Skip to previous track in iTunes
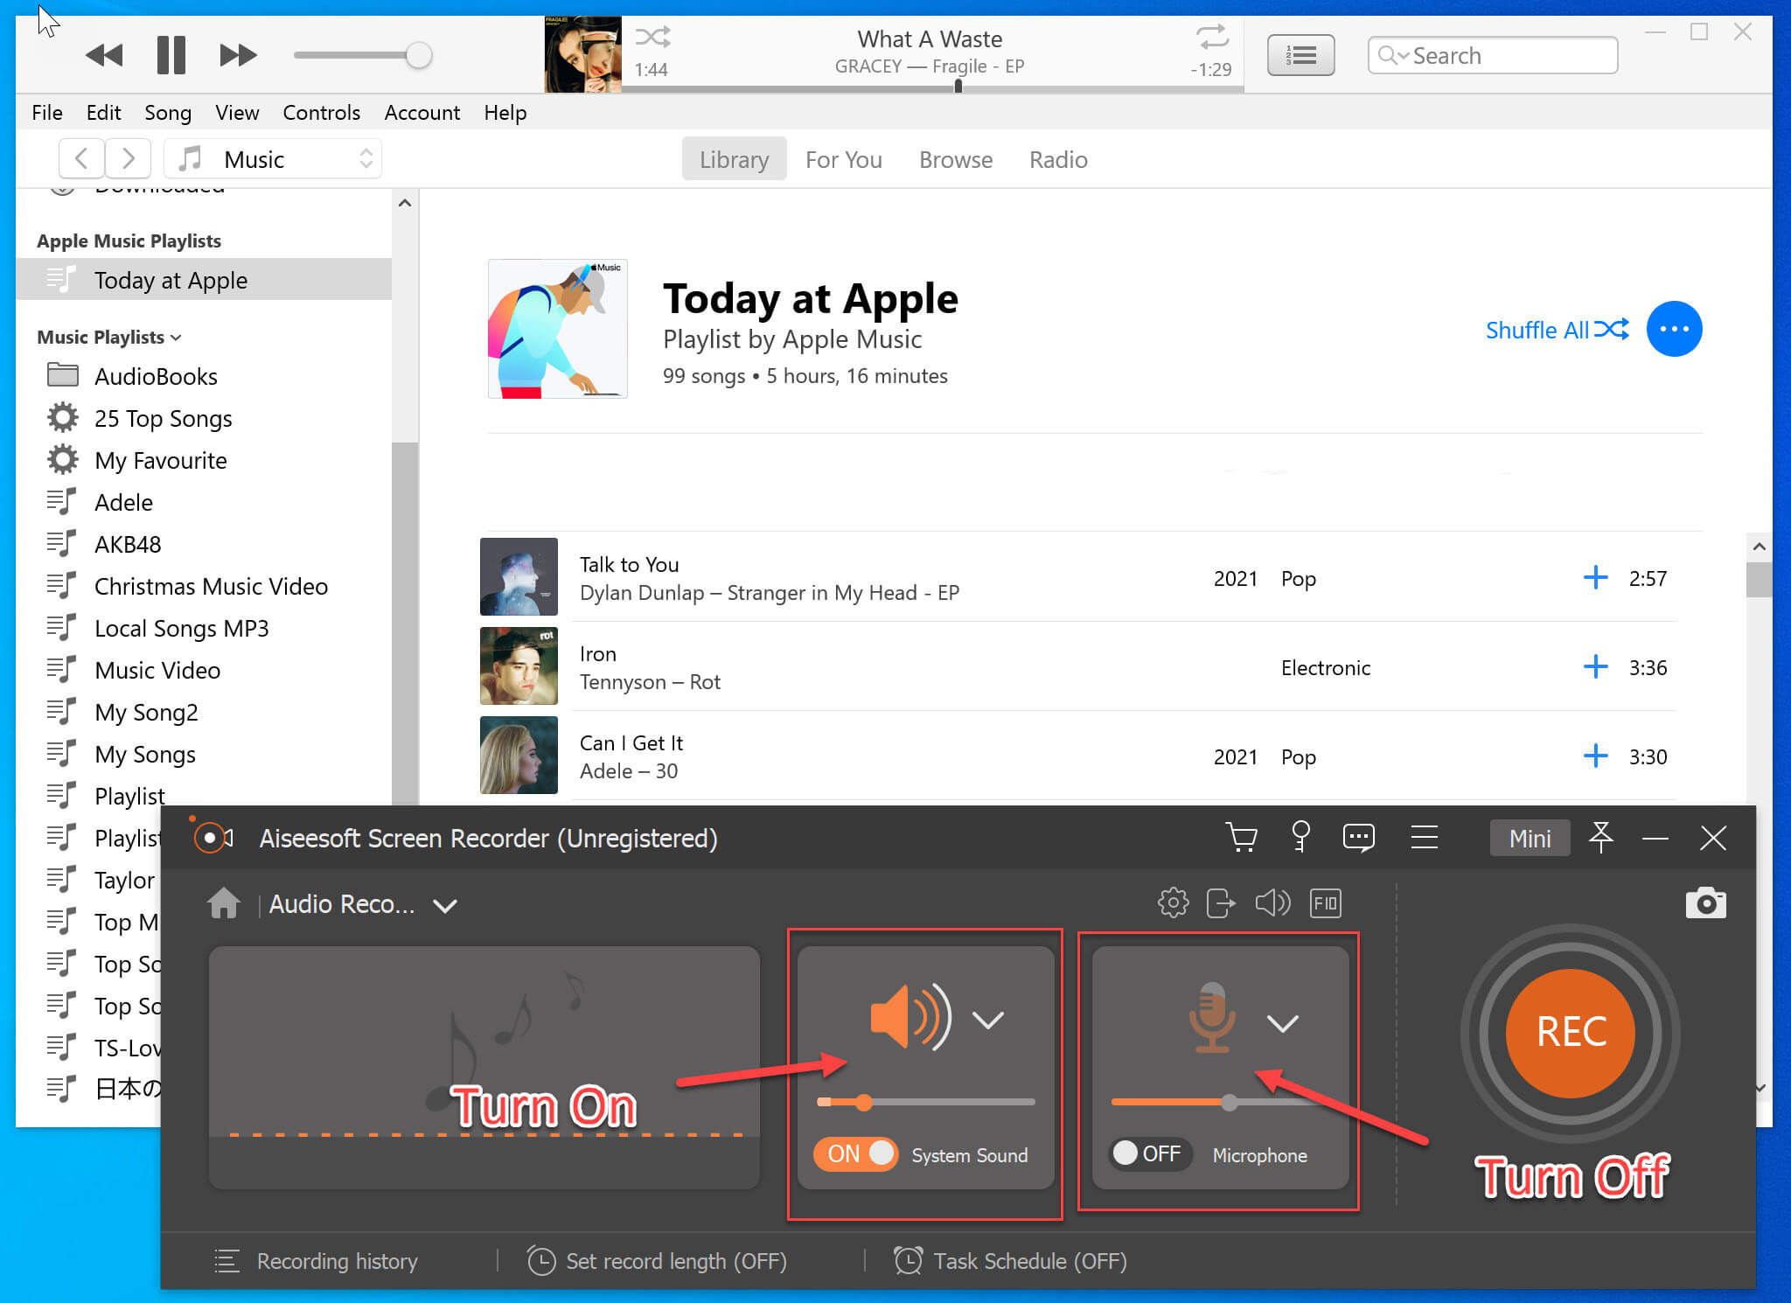Screen dimensions: 1791x1303 [x=104, y=55]
